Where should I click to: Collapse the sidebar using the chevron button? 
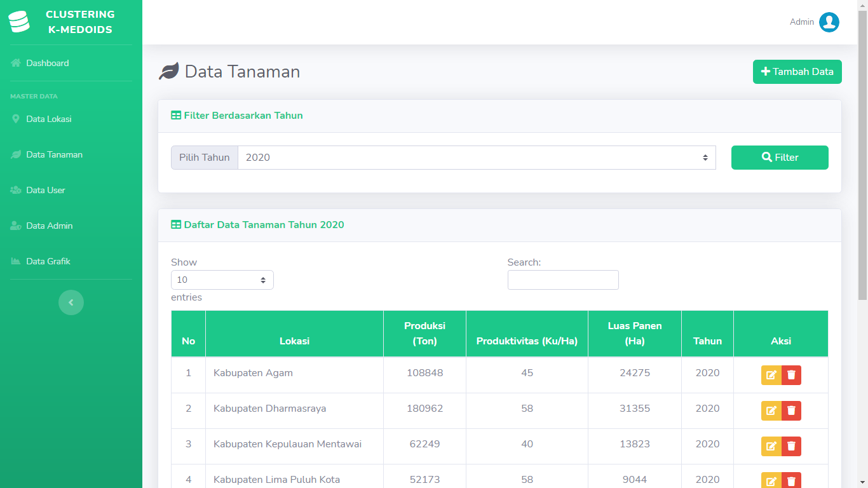(71, 302)
